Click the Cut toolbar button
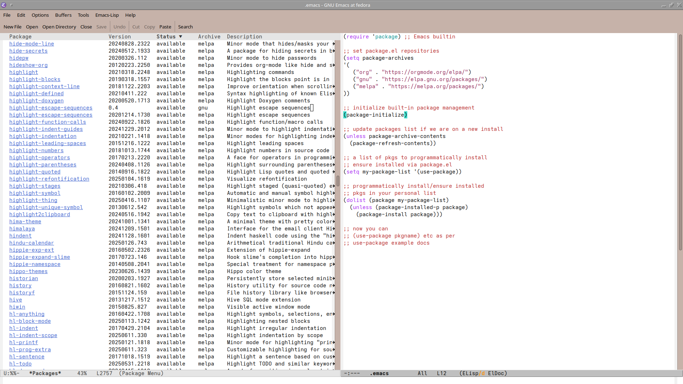 click(x=136, y=27)
